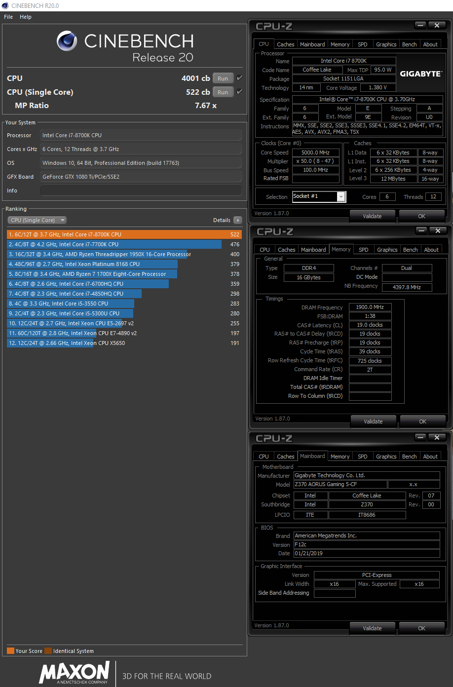Open the File menu
The width and height of the screenshot is (453, 687).
[x=8, y=17]
